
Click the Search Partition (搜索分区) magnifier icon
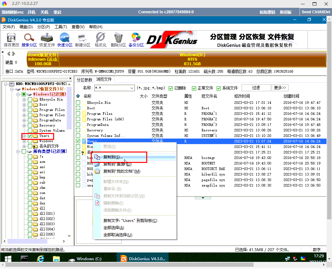pyautogui.click(x=29, y=40)
